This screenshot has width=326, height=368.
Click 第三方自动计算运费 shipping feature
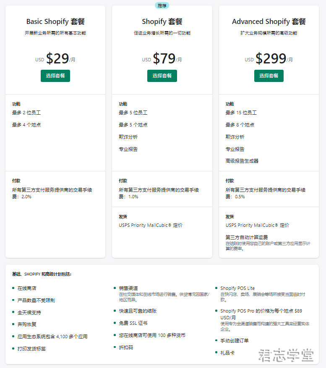click(x=247, y=237)
